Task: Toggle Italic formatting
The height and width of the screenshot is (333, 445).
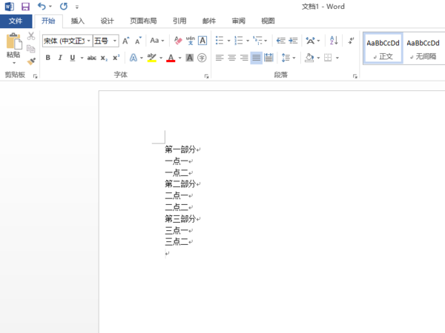Action: 60,58
